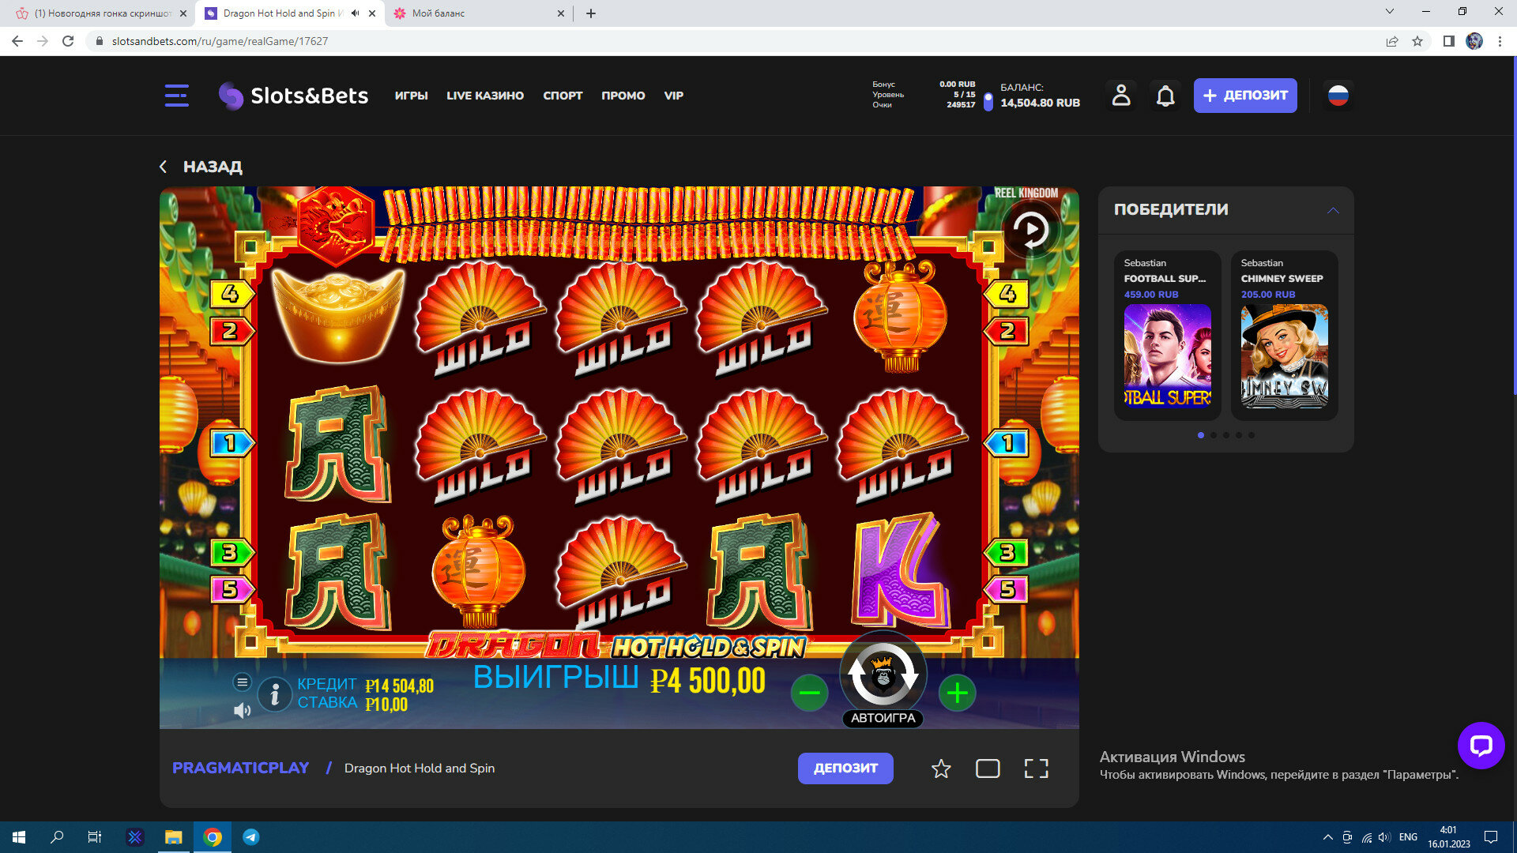Open the user profile icon
Viewport: 1517px width, 853px height.
[1120, 96]
